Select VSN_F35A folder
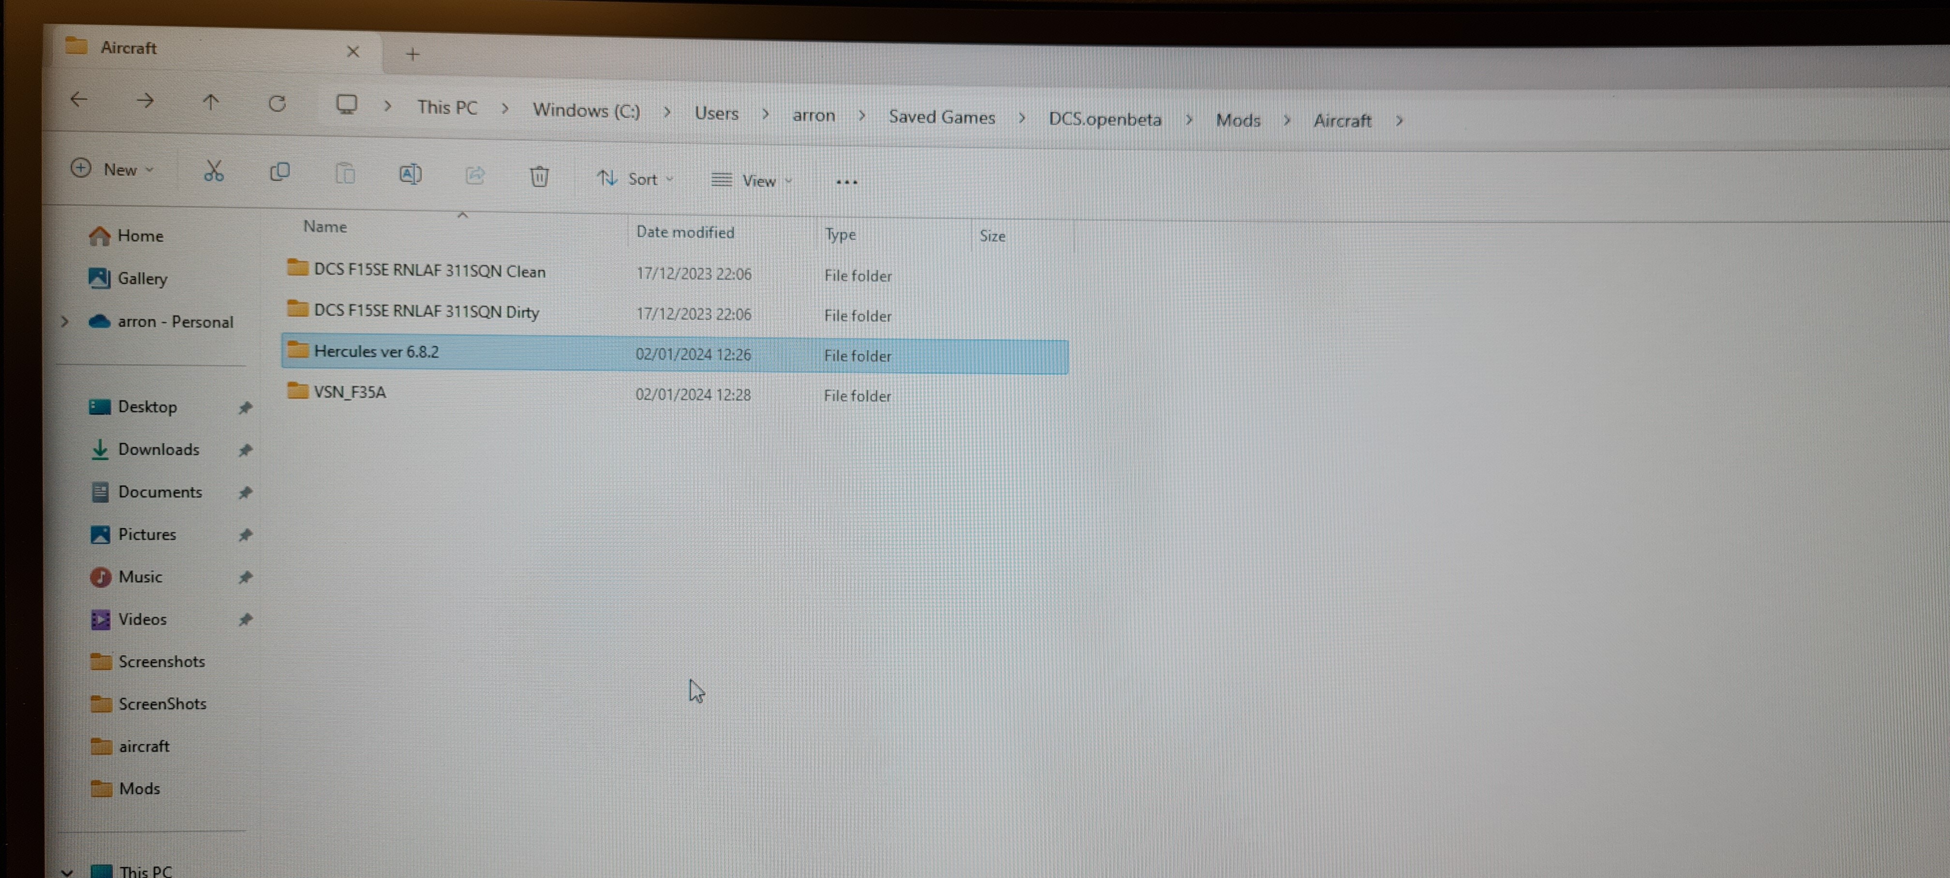Screen dimensions: 1950x878 coord(675,394)
